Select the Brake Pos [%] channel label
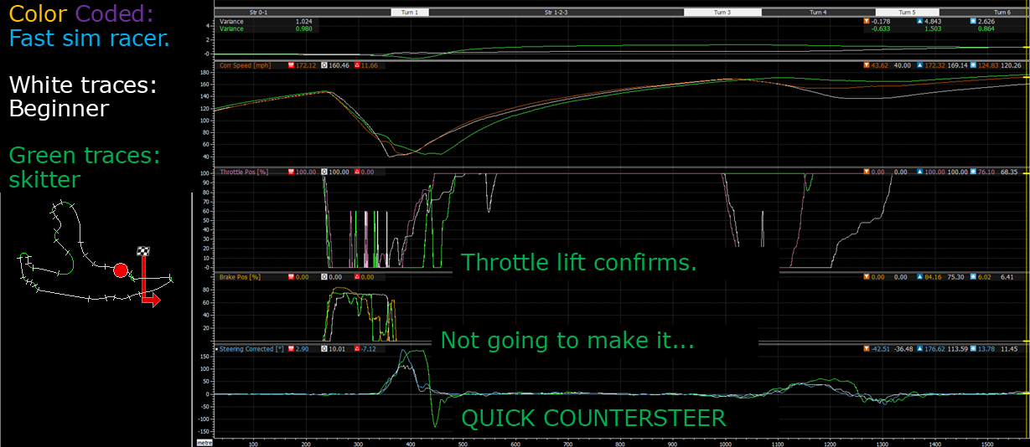This screenshot has height=447, width=1030. (241, 276)
